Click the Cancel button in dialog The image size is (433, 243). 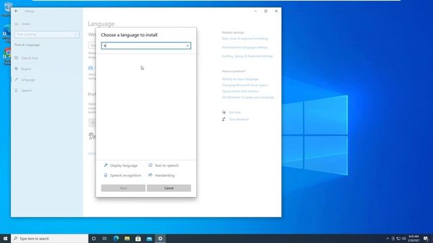point(168,188)
